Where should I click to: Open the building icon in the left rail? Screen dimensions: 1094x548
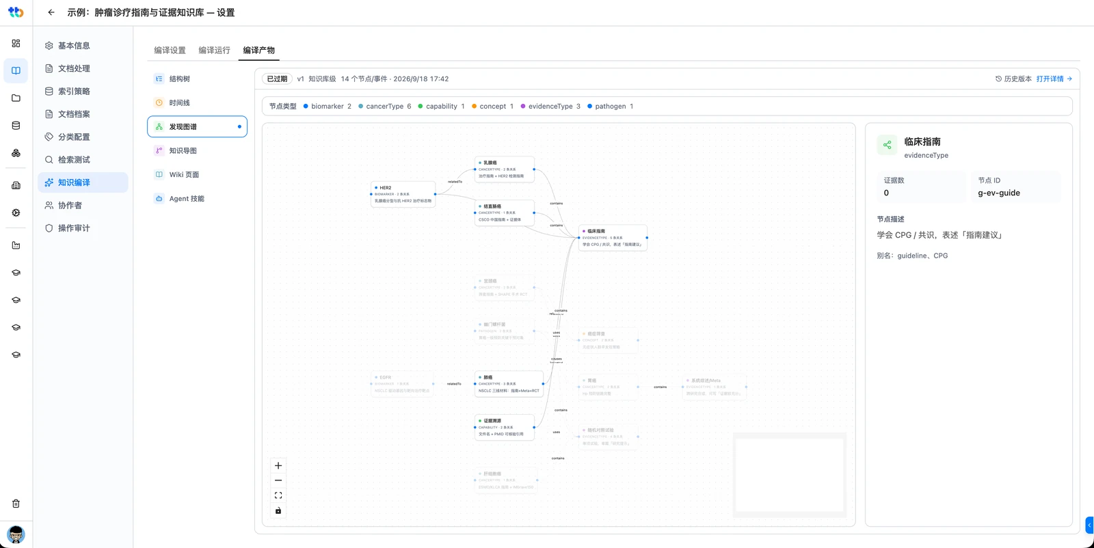click(16, 185)
